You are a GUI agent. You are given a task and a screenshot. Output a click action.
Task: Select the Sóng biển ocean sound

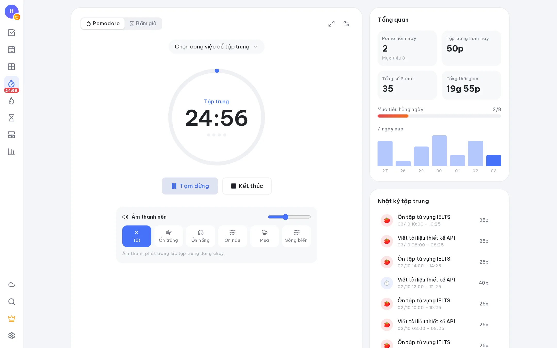click(296, 236)
